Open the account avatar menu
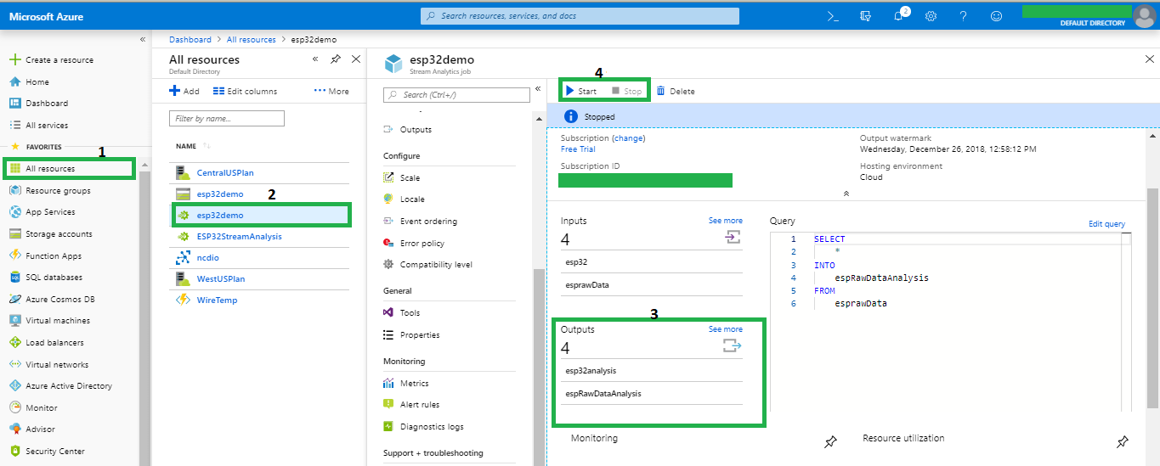The width and height of the screenshot is (1160, 466). click(x=1145, y=15)
